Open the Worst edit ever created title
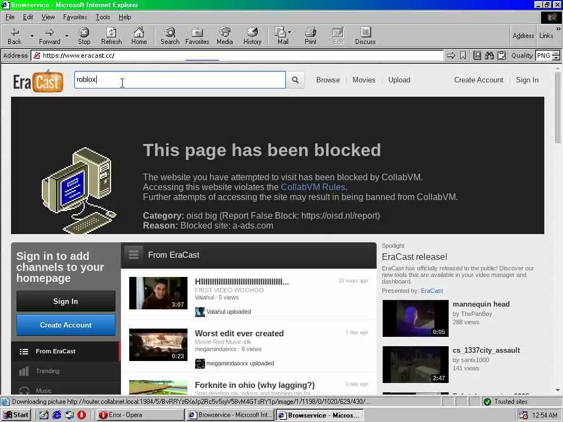 (x=239, y=334)
